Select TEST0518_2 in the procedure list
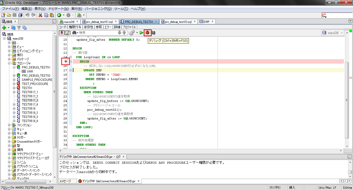 (30, 113)
